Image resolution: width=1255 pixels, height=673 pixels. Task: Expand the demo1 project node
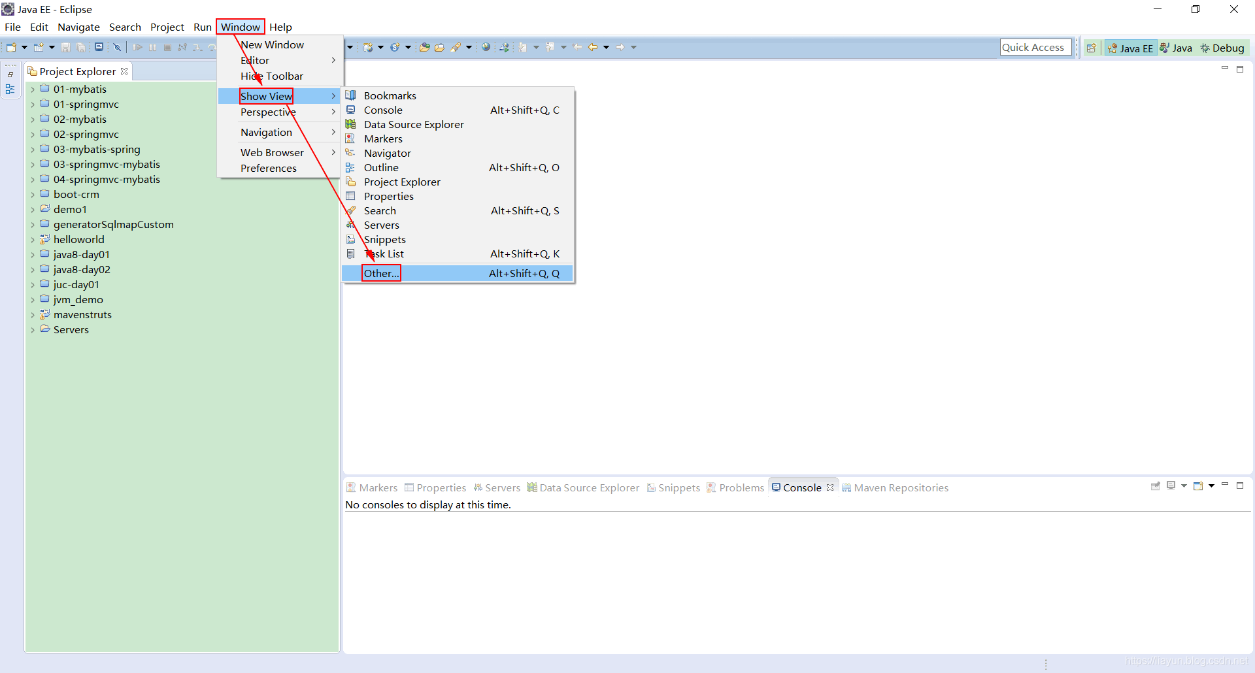(33, 210)
